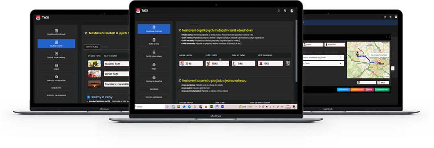Open user profile icon in right window header

click(x=396, y=17)
